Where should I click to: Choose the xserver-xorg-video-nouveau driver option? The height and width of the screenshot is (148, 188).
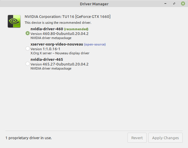(x=28, y=48)
